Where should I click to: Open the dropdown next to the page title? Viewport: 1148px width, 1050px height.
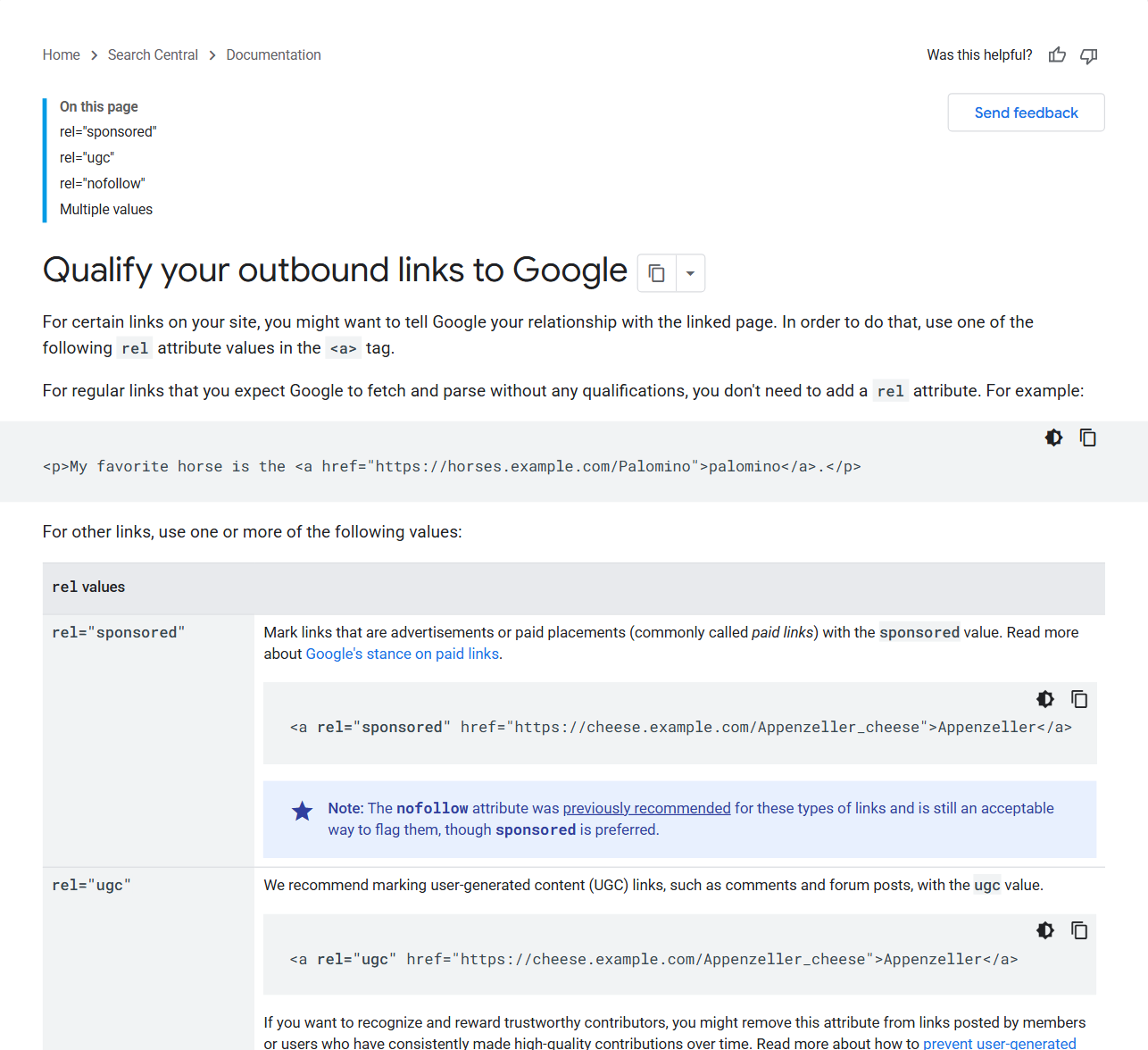[x=689, y=272]
